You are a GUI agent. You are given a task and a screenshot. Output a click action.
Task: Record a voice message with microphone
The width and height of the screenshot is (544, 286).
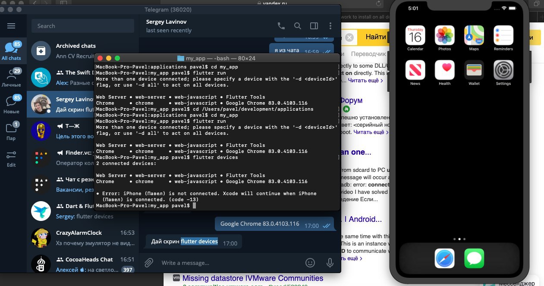click(x=330, y=262)
